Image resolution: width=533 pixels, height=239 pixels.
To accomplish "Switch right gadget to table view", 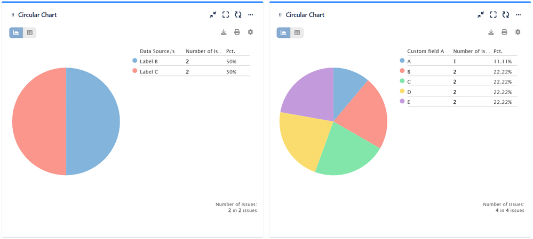I will [x=297, y=32].
